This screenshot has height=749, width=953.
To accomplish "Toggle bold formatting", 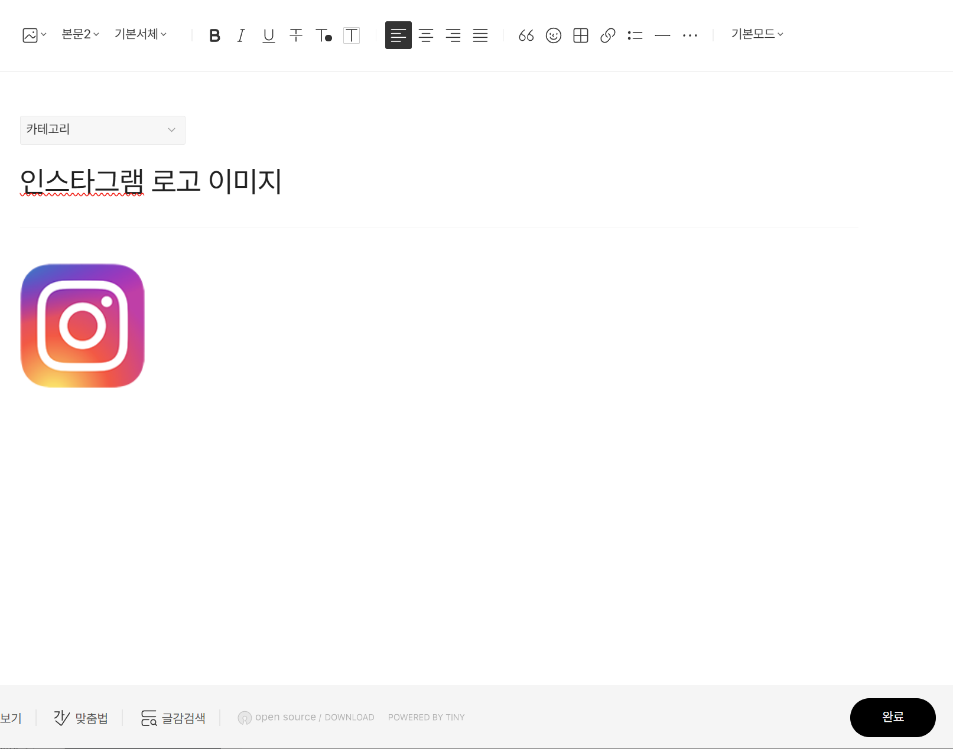I will (214, 35).
